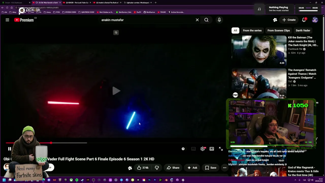This screenshot has height=183, width=325.
Task: Open 'EPSTEIN CODEX' bookmark folder
Action: [x=69, y=12]
